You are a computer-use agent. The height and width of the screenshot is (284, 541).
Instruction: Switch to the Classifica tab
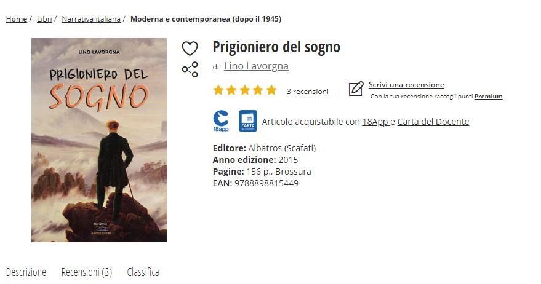(143, 272)
